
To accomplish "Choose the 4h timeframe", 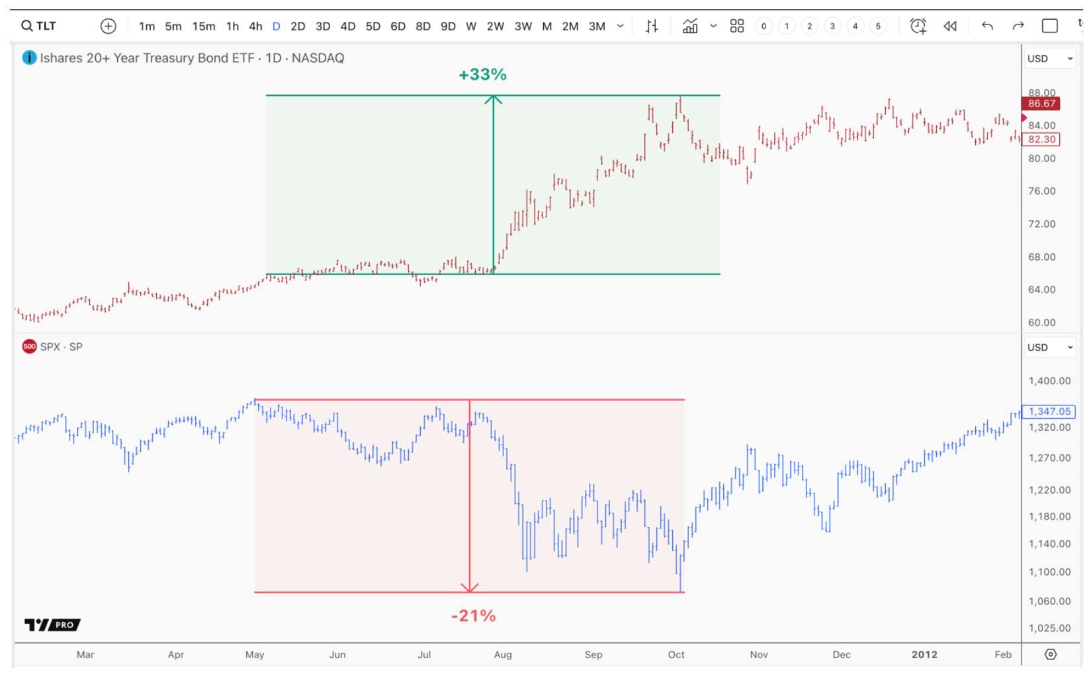I will [255, 26].
